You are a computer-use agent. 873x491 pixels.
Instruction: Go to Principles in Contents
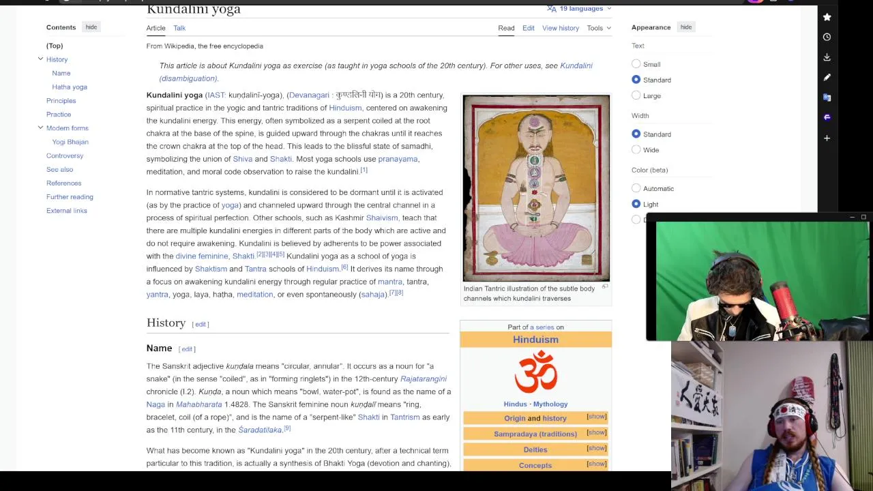(61, 101)
